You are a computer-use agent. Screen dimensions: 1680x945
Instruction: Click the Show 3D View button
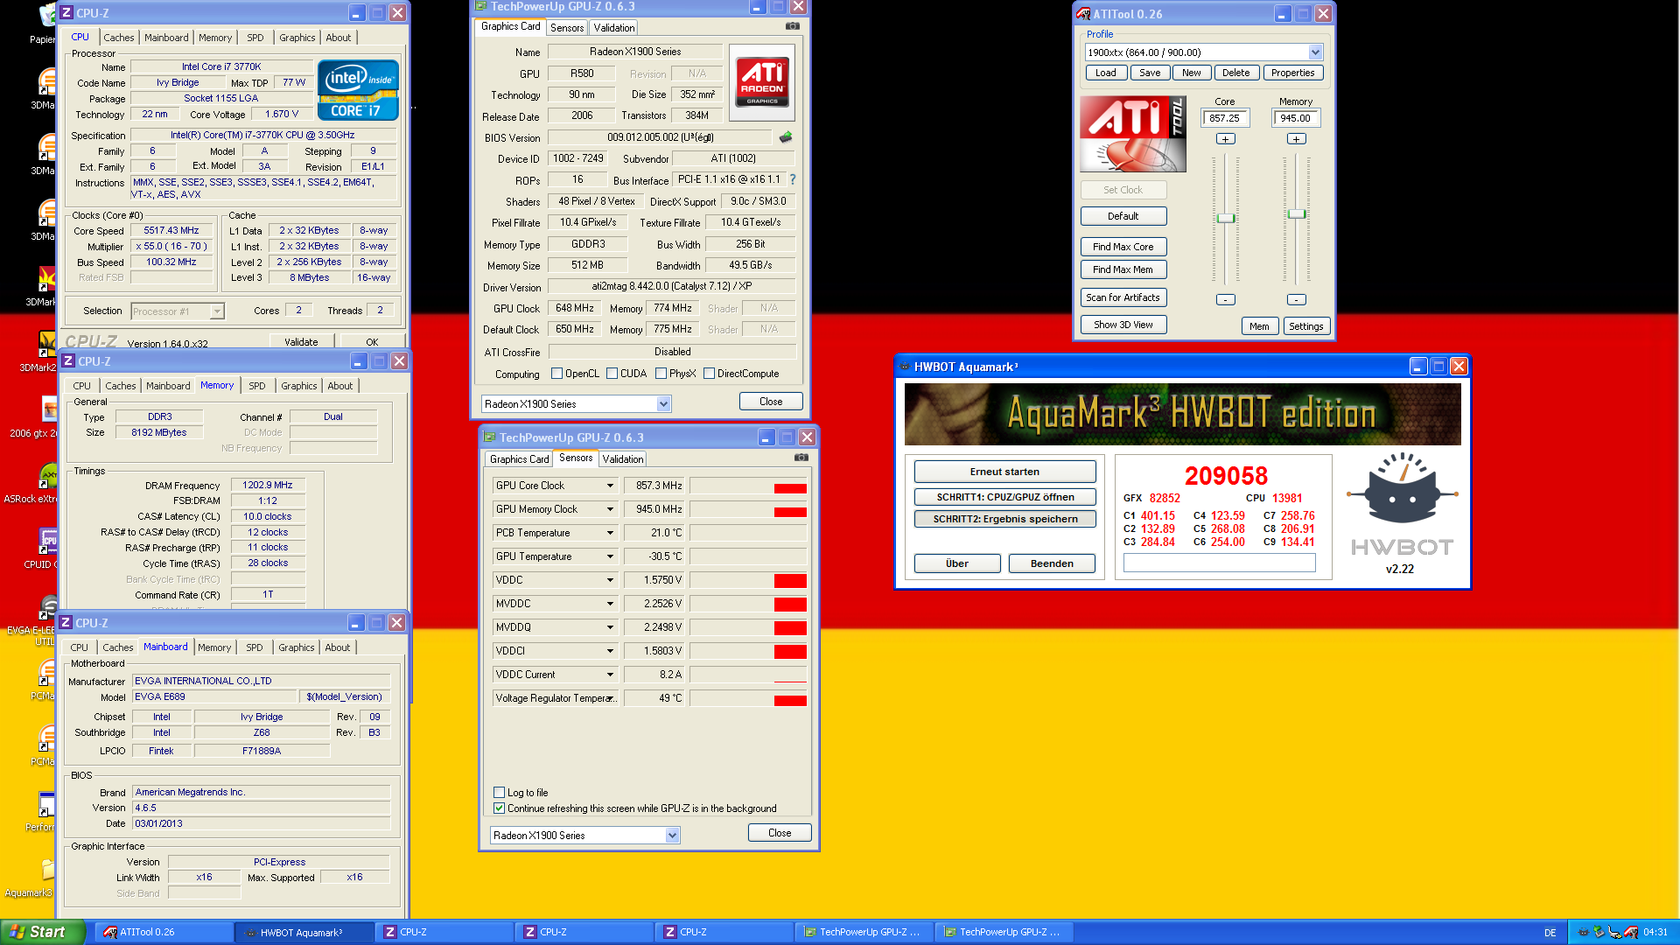(1123, 325)
